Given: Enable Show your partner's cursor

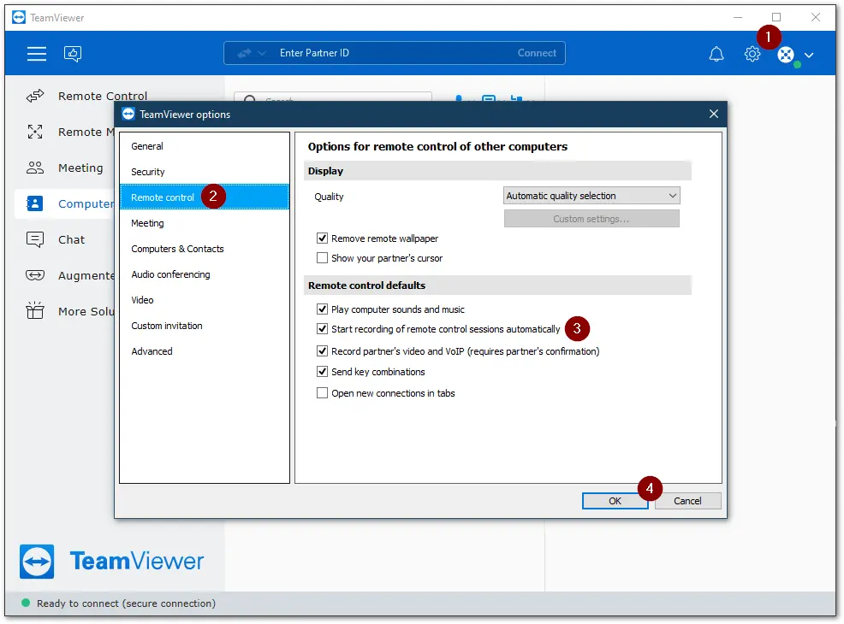Looking at the screenshot, I should [322, 258].
